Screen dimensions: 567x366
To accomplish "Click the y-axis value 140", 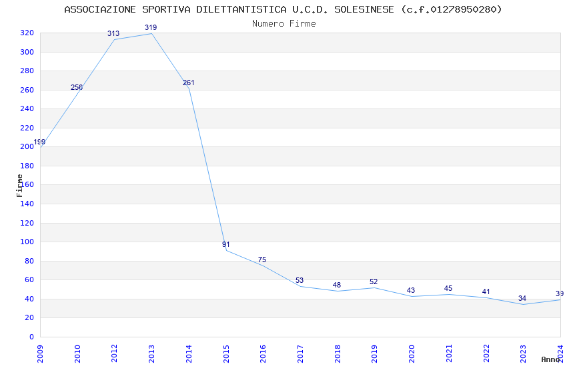I will pos(27,204).
